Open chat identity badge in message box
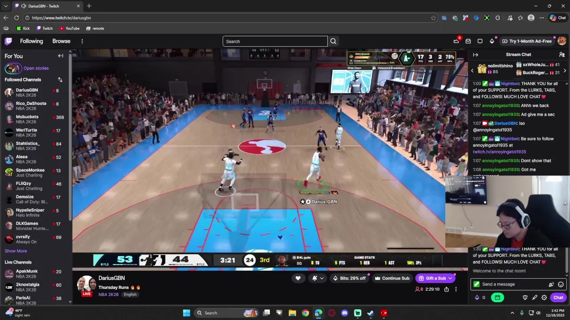Image resolution: width=570 pixels, height=320 pixels. [x=476, y=284]
